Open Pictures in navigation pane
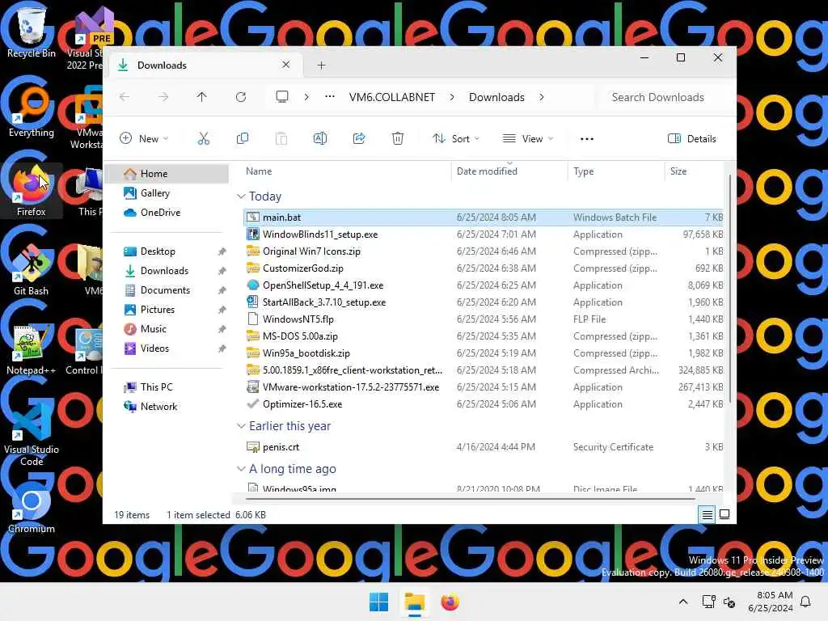 [x=167, y=310]
